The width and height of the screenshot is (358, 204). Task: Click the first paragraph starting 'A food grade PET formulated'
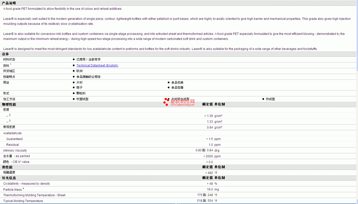pos(63,9)
